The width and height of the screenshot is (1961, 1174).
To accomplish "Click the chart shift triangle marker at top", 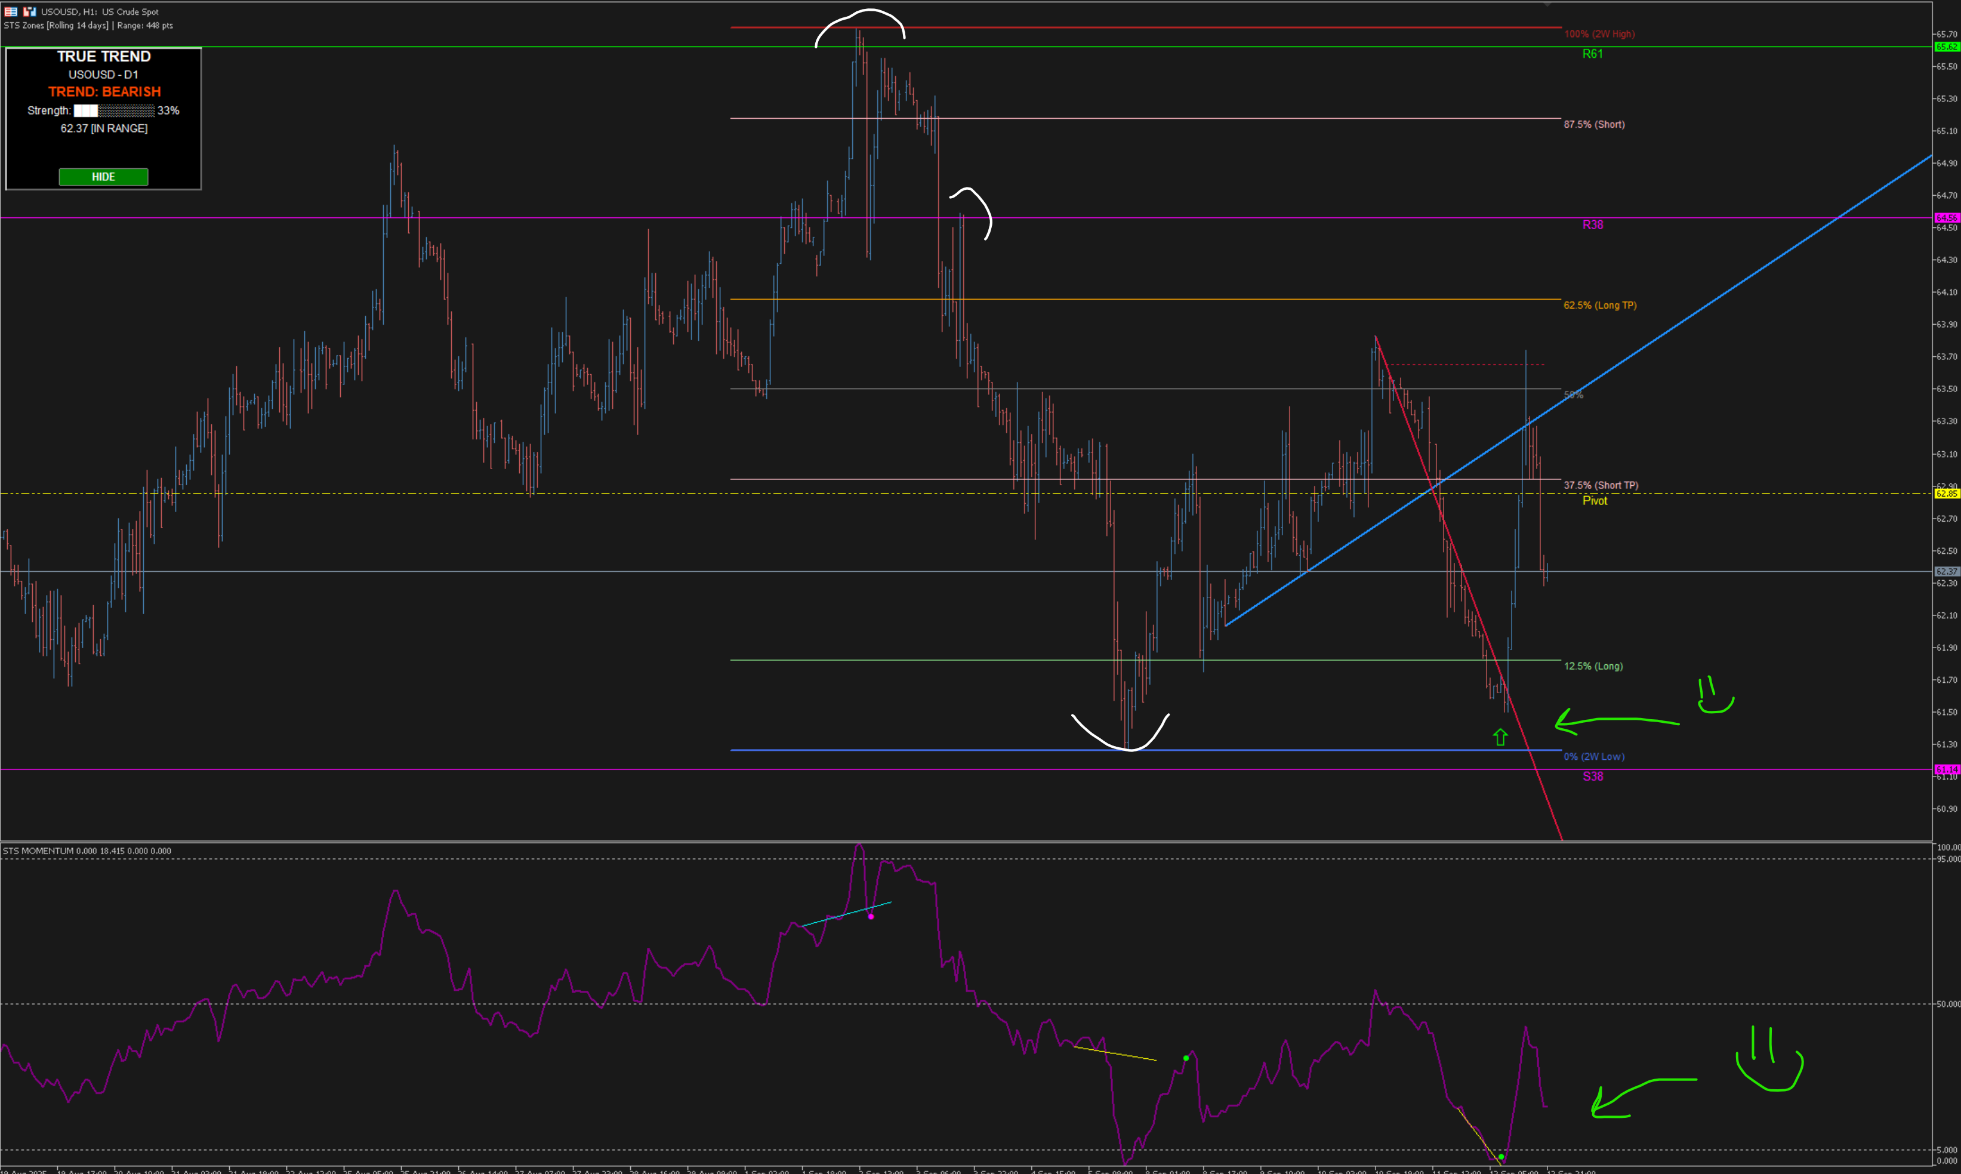I will click(x=1546, y=5).
